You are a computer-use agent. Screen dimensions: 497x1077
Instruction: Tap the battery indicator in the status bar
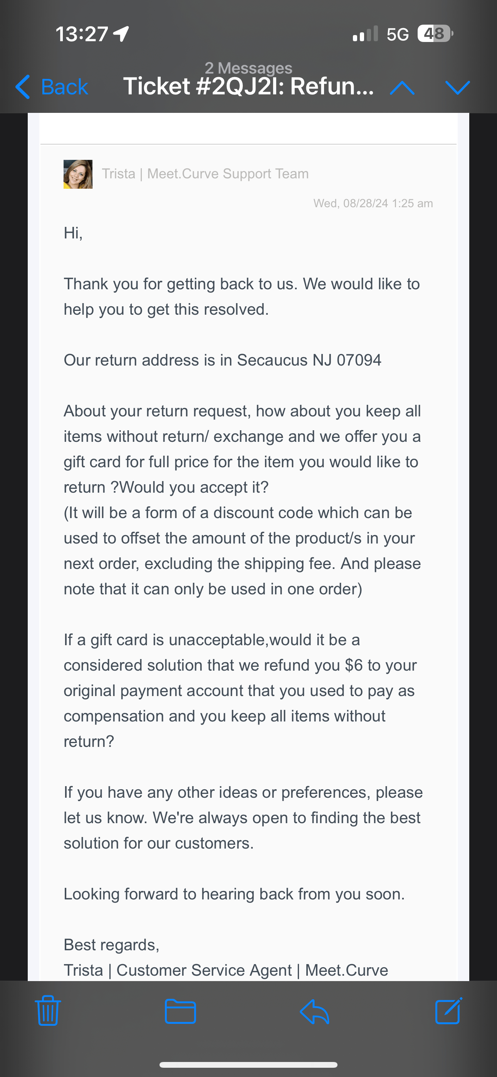[435, 34]
